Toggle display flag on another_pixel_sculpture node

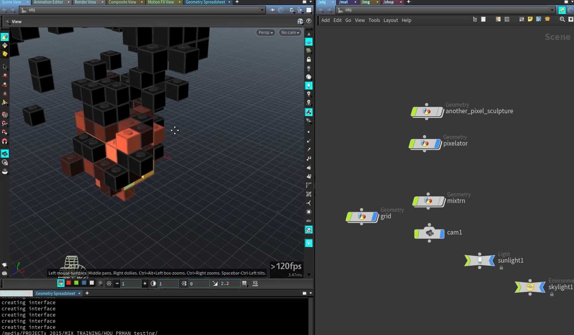click(x=440, y=112)
